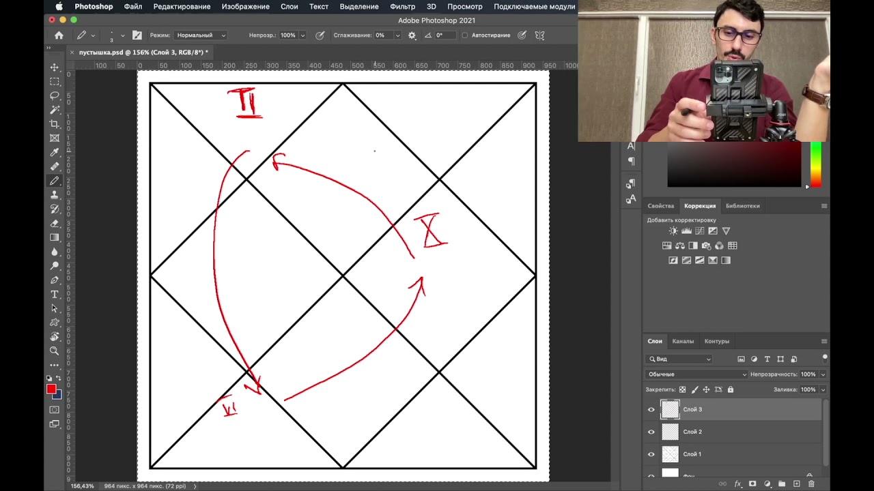Enable the Автостирание checkbox
This screenshot has width=874, height=491.
tap(465, 35)
